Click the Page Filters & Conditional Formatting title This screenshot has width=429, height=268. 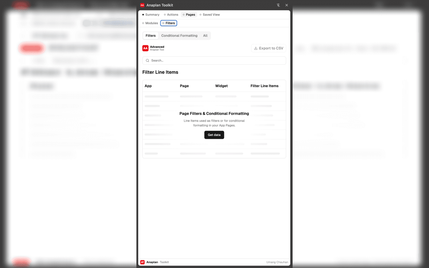coord(214,114)
